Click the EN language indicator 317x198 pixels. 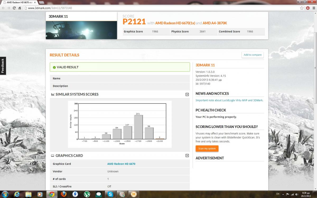(x=278, y=194)
